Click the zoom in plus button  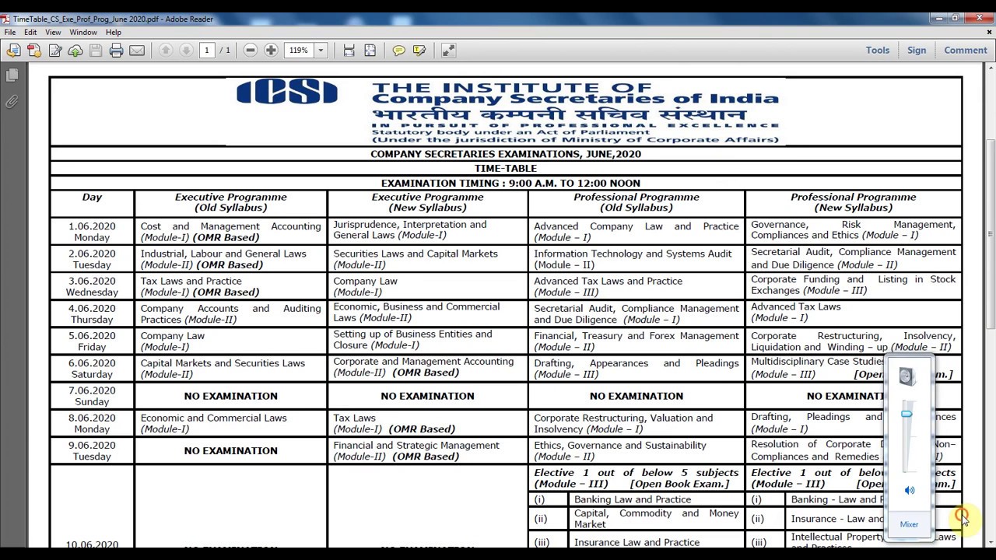tap(271, 50)
